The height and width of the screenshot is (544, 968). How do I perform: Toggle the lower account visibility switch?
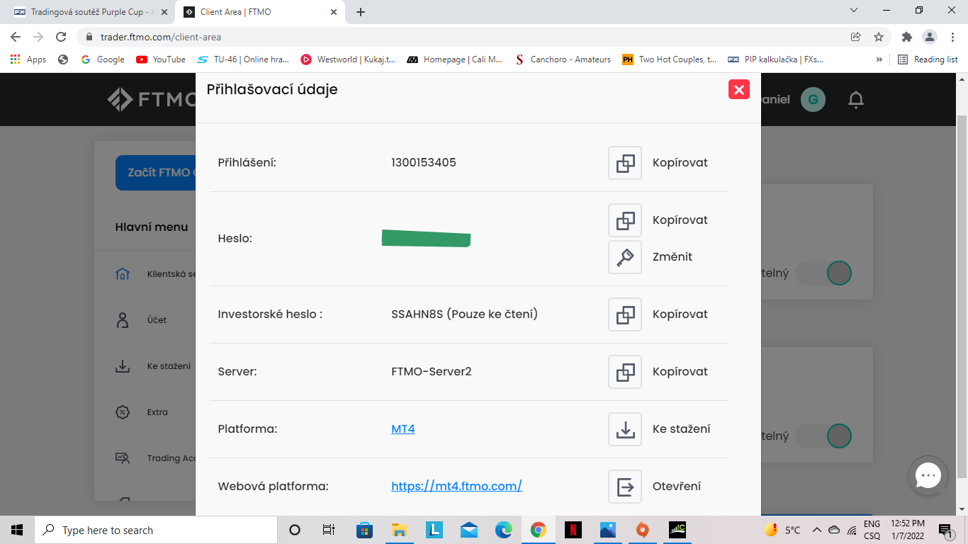point(823,436)
